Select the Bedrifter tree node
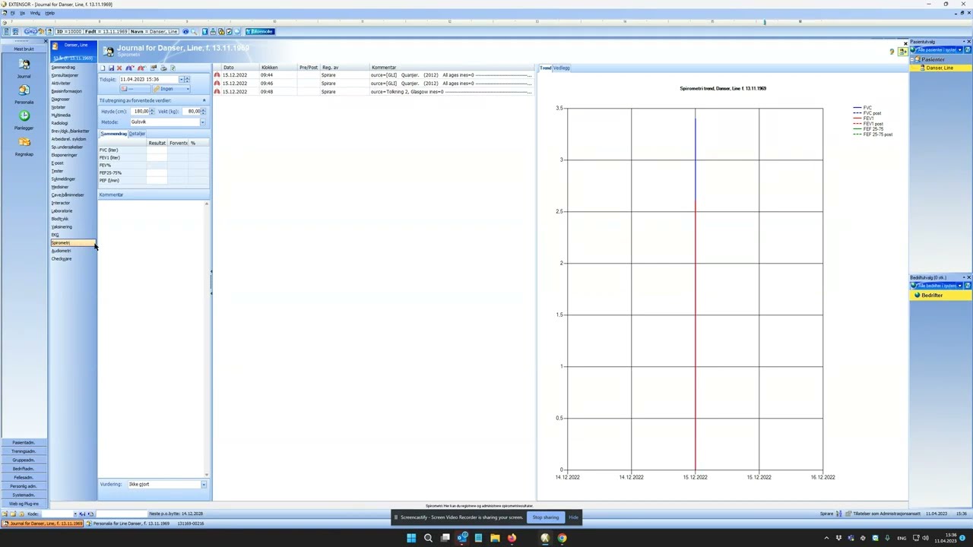 (932, 296)
